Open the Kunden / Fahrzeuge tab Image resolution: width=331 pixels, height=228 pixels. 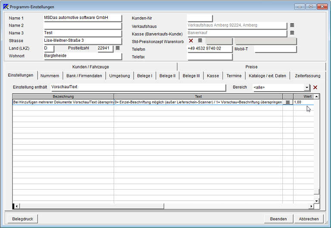tap(91, 67)
